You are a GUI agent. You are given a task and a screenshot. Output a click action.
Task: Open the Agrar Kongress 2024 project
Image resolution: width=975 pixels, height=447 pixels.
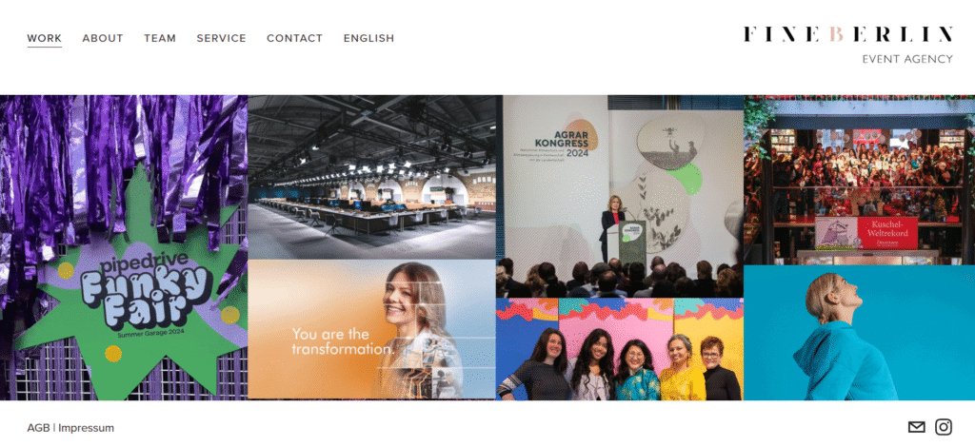pos(619,196)
